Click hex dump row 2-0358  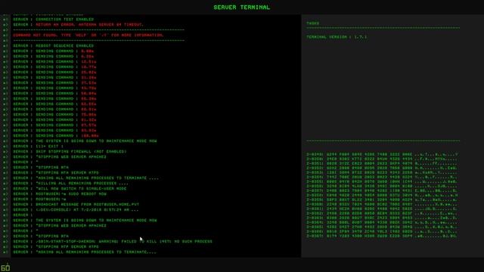pyautogui.click(x=382, y=195)
